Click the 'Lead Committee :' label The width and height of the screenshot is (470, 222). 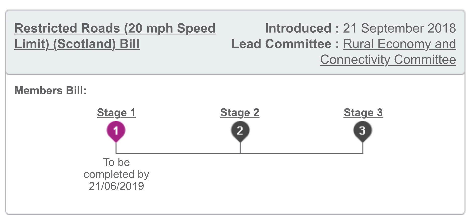coord(285,44)
